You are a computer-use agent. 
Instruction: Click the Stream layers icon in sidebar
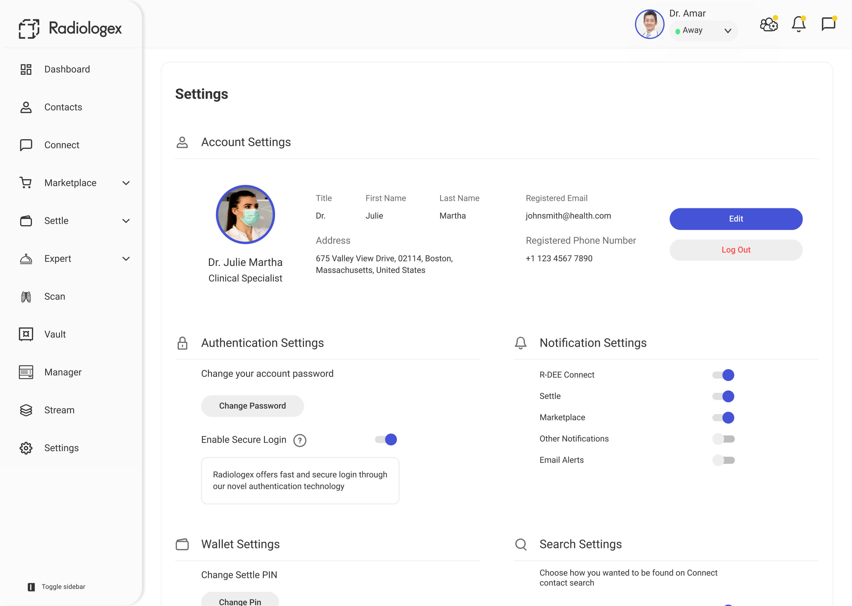(x=26, y=410)
